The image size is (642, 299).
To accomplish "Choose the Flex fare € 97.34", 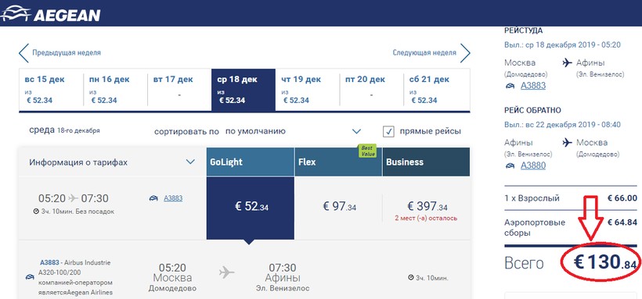I will click(x=338, y=206).
